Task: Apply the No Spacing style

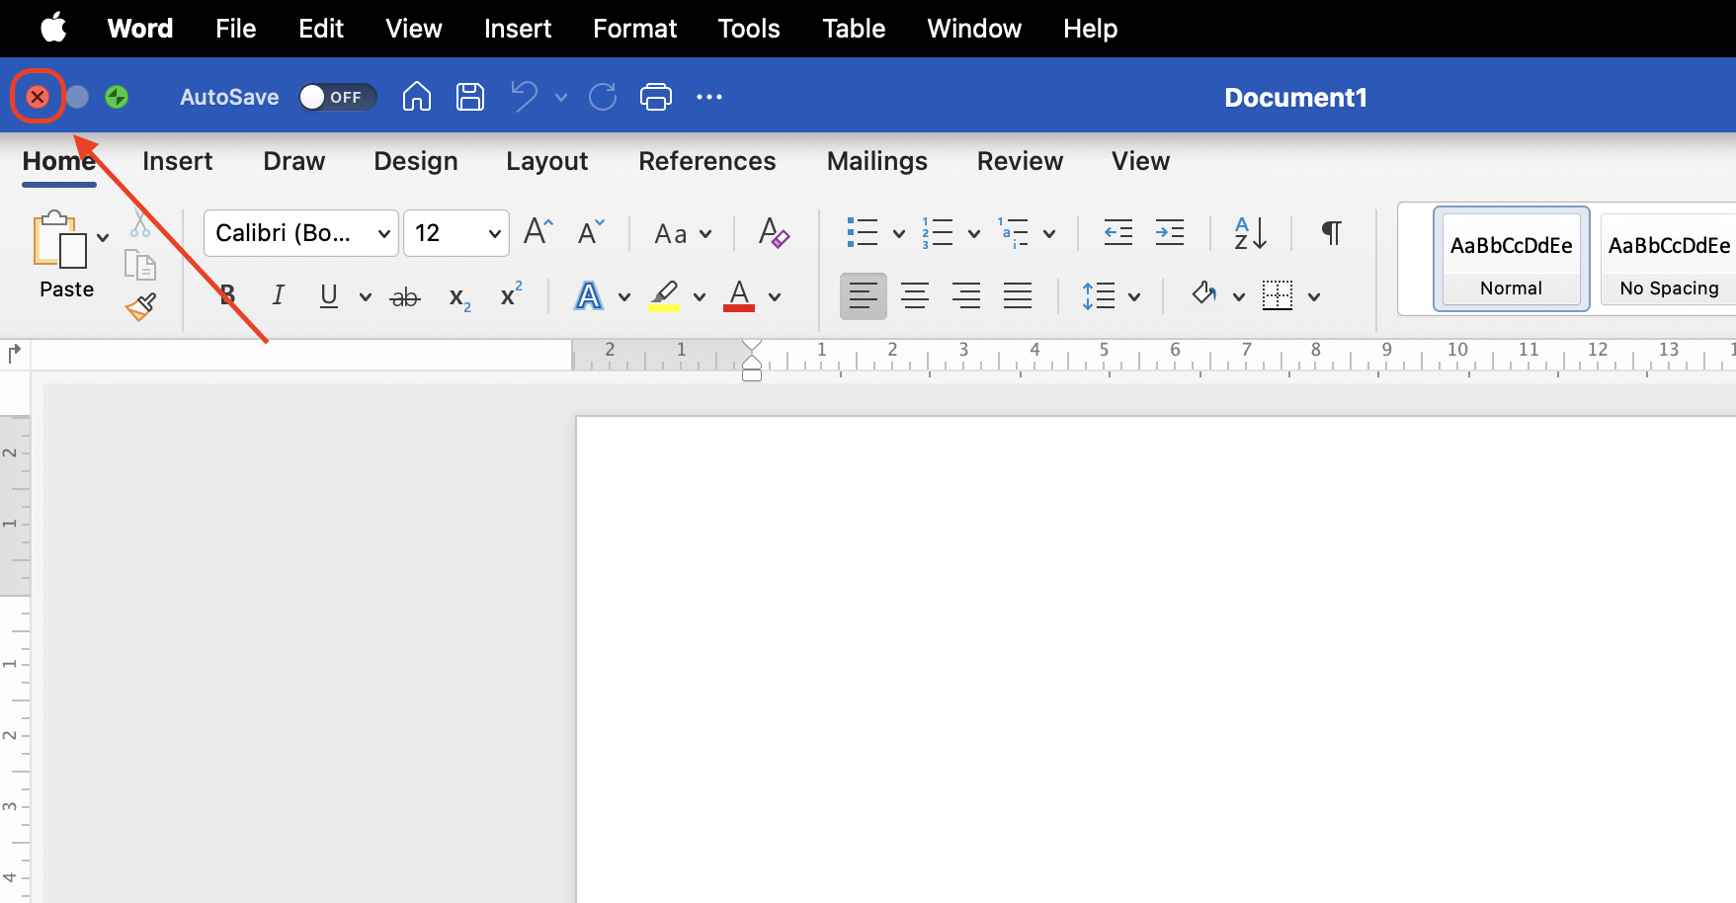Action: [x=1669, y=259]
